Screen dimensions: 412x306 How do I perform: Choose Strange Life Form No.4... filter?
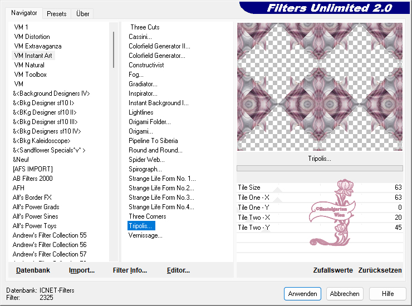[x=161, y=207]
